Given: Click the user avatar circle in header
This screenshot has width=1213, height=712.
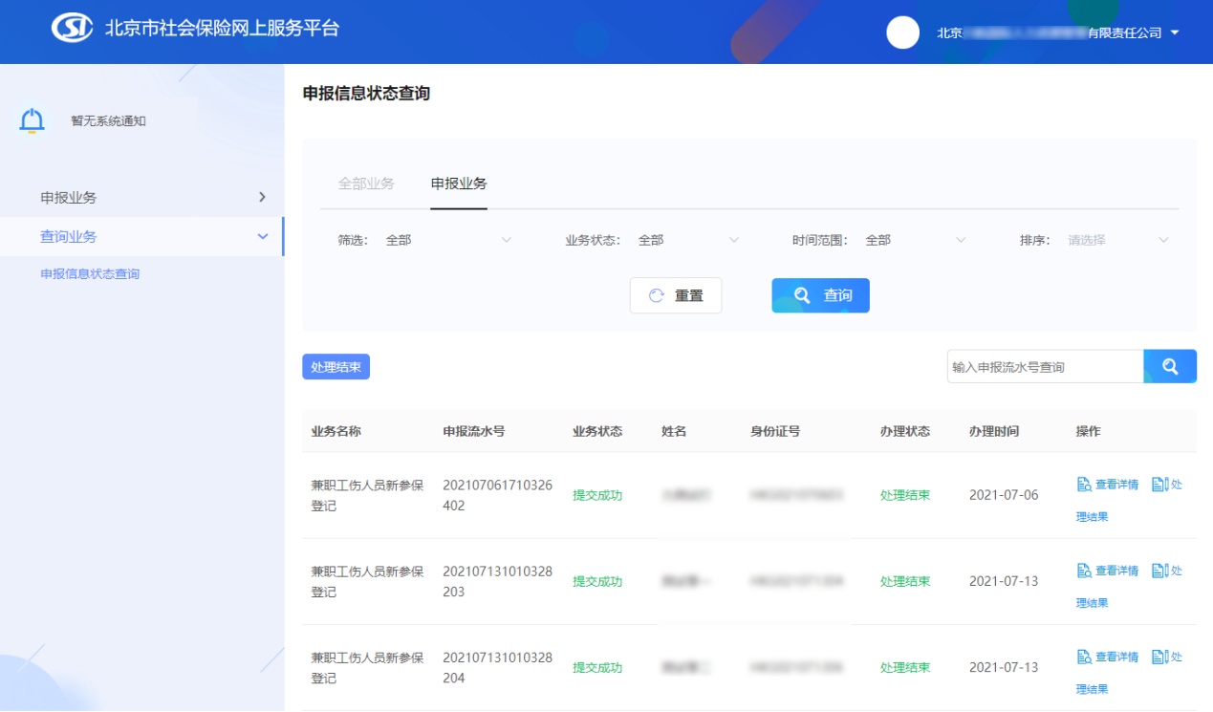Looking at the screenshot, I should coord(902,32).
